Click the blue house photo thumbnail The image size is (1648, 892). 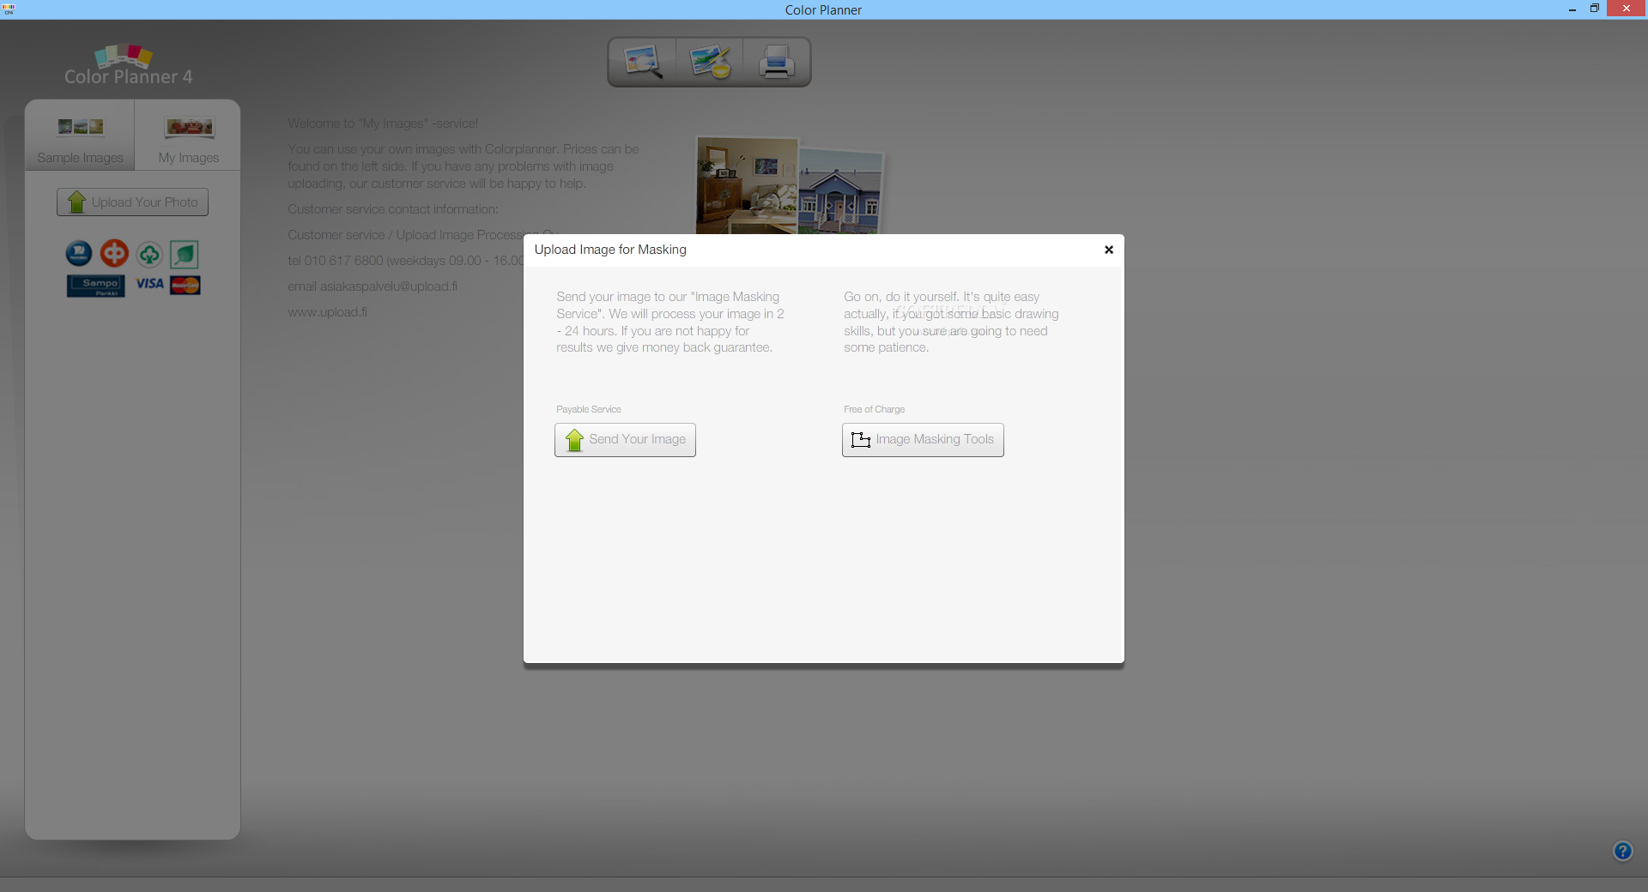[x=839, y=190]
